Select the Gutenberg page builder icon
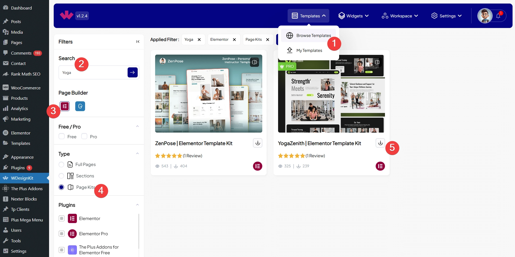This screenshot has height=257, width=515. click(x=80, y=106)
